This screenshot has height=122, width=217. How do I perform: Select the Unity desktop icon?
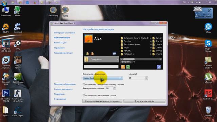18,45
